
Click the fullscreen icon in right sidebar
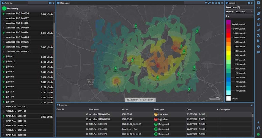258,8
